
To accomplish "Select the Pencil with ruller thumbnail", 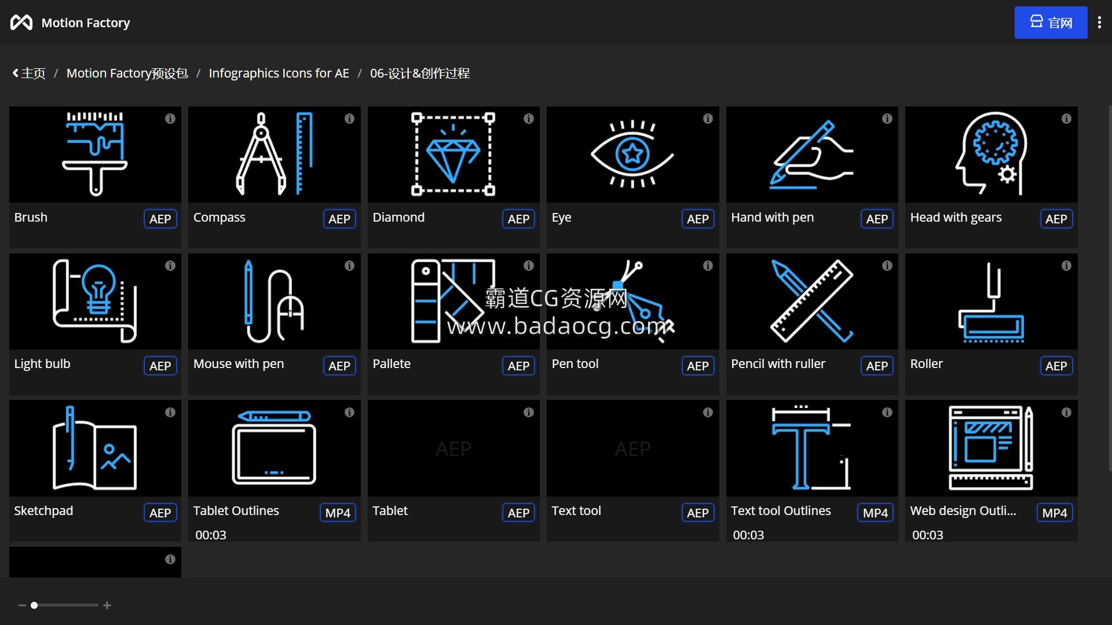I will coord(812,301).
